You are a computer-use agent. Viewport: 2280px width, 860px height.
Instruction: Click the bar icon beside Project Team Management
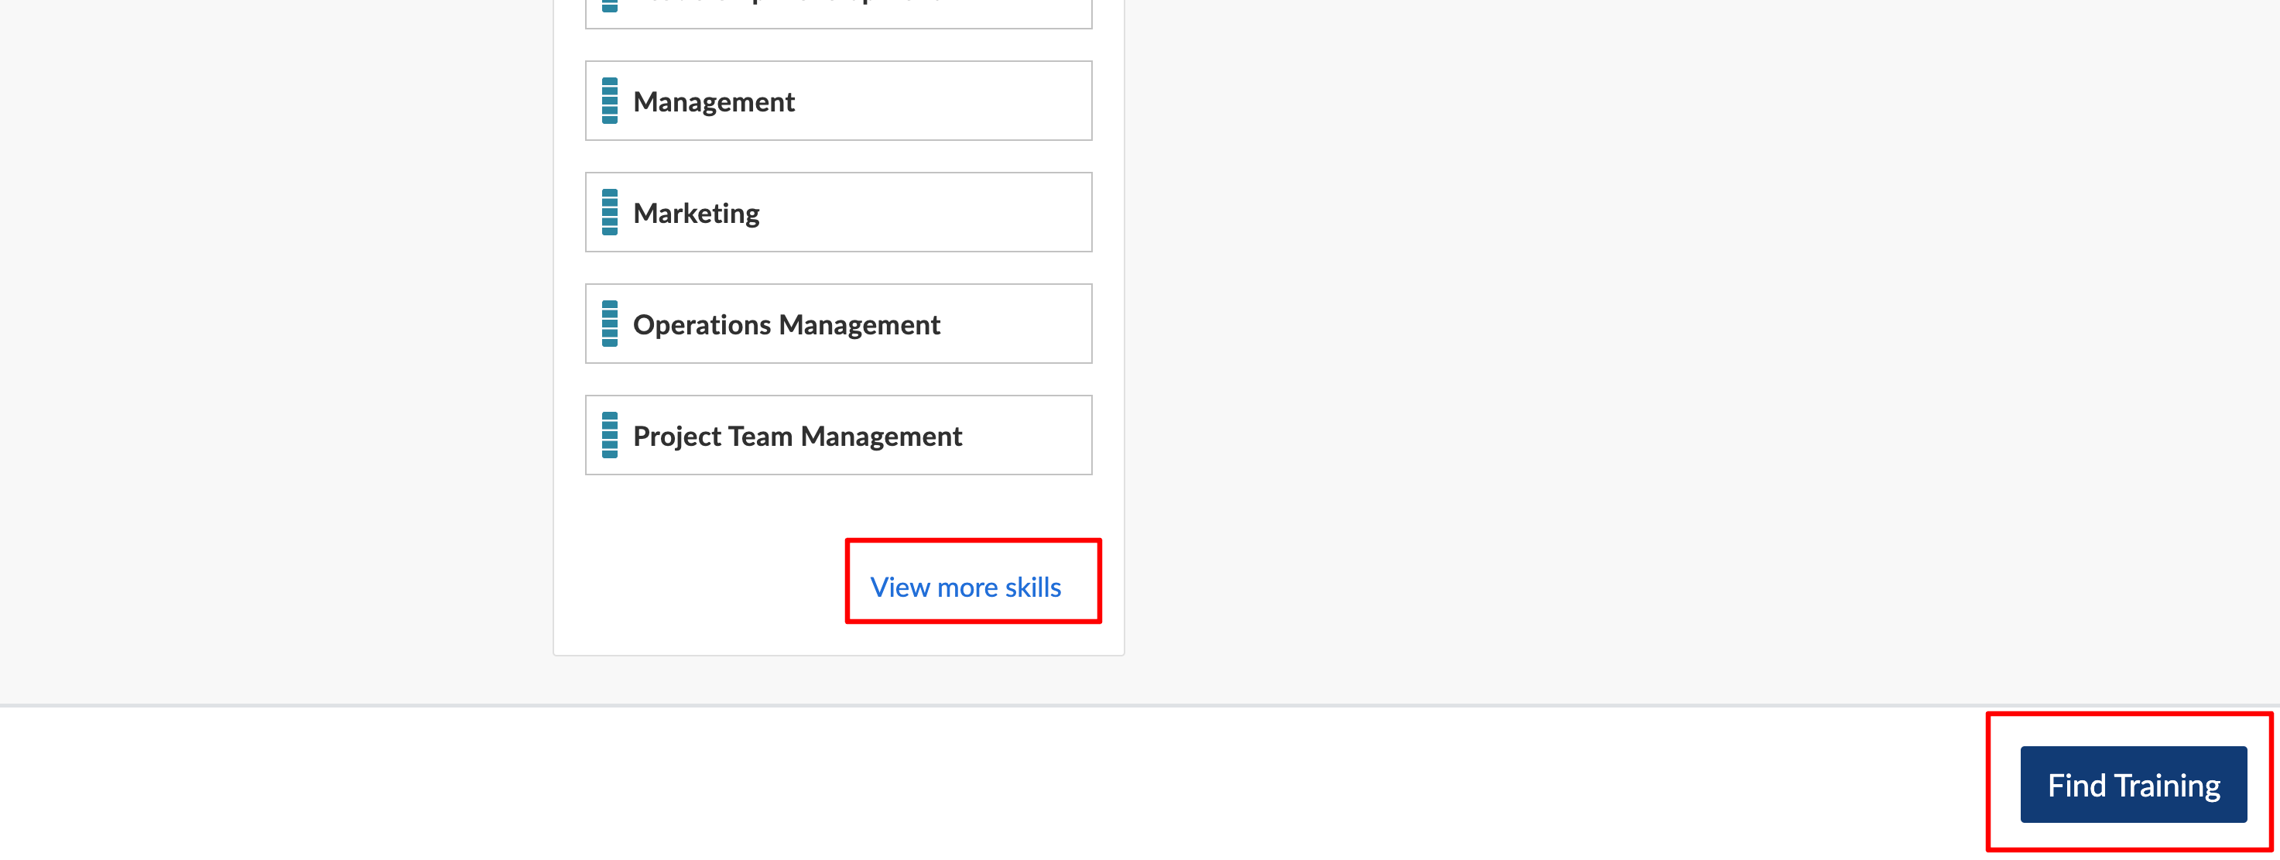[609, 436]
